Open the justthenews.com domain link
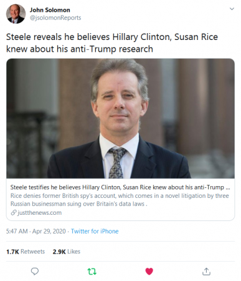This screenshot has height=281, width=241. 39,213
